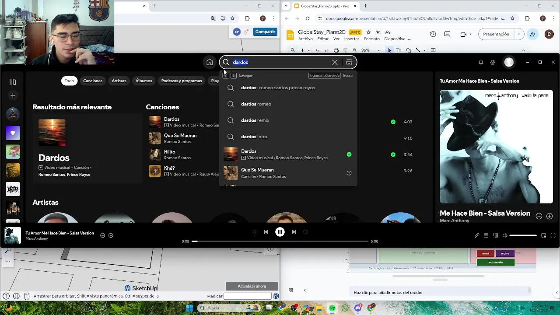Click Actualizar ahora in SketchUp
Image resolution: width=560 pixels, height=315 pixels.
[252, 286]
